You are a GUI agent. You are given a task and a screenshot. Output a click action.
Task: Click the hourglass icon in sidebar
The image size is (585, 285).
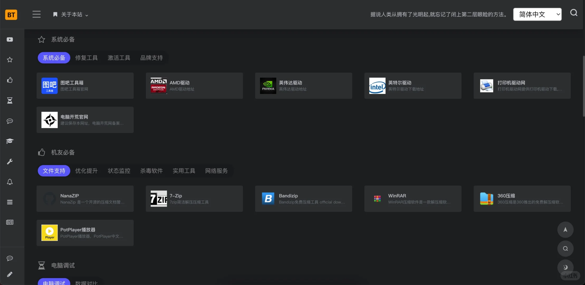click(10, 100)
